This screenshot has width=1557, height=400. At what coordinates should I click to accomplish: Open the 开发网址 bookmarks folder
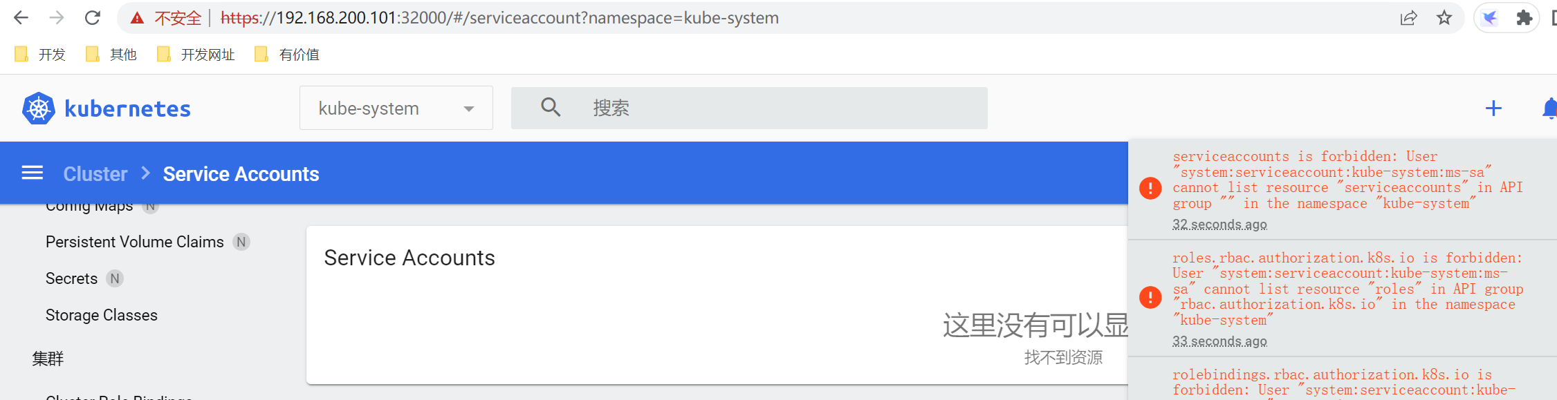[196, 55]
